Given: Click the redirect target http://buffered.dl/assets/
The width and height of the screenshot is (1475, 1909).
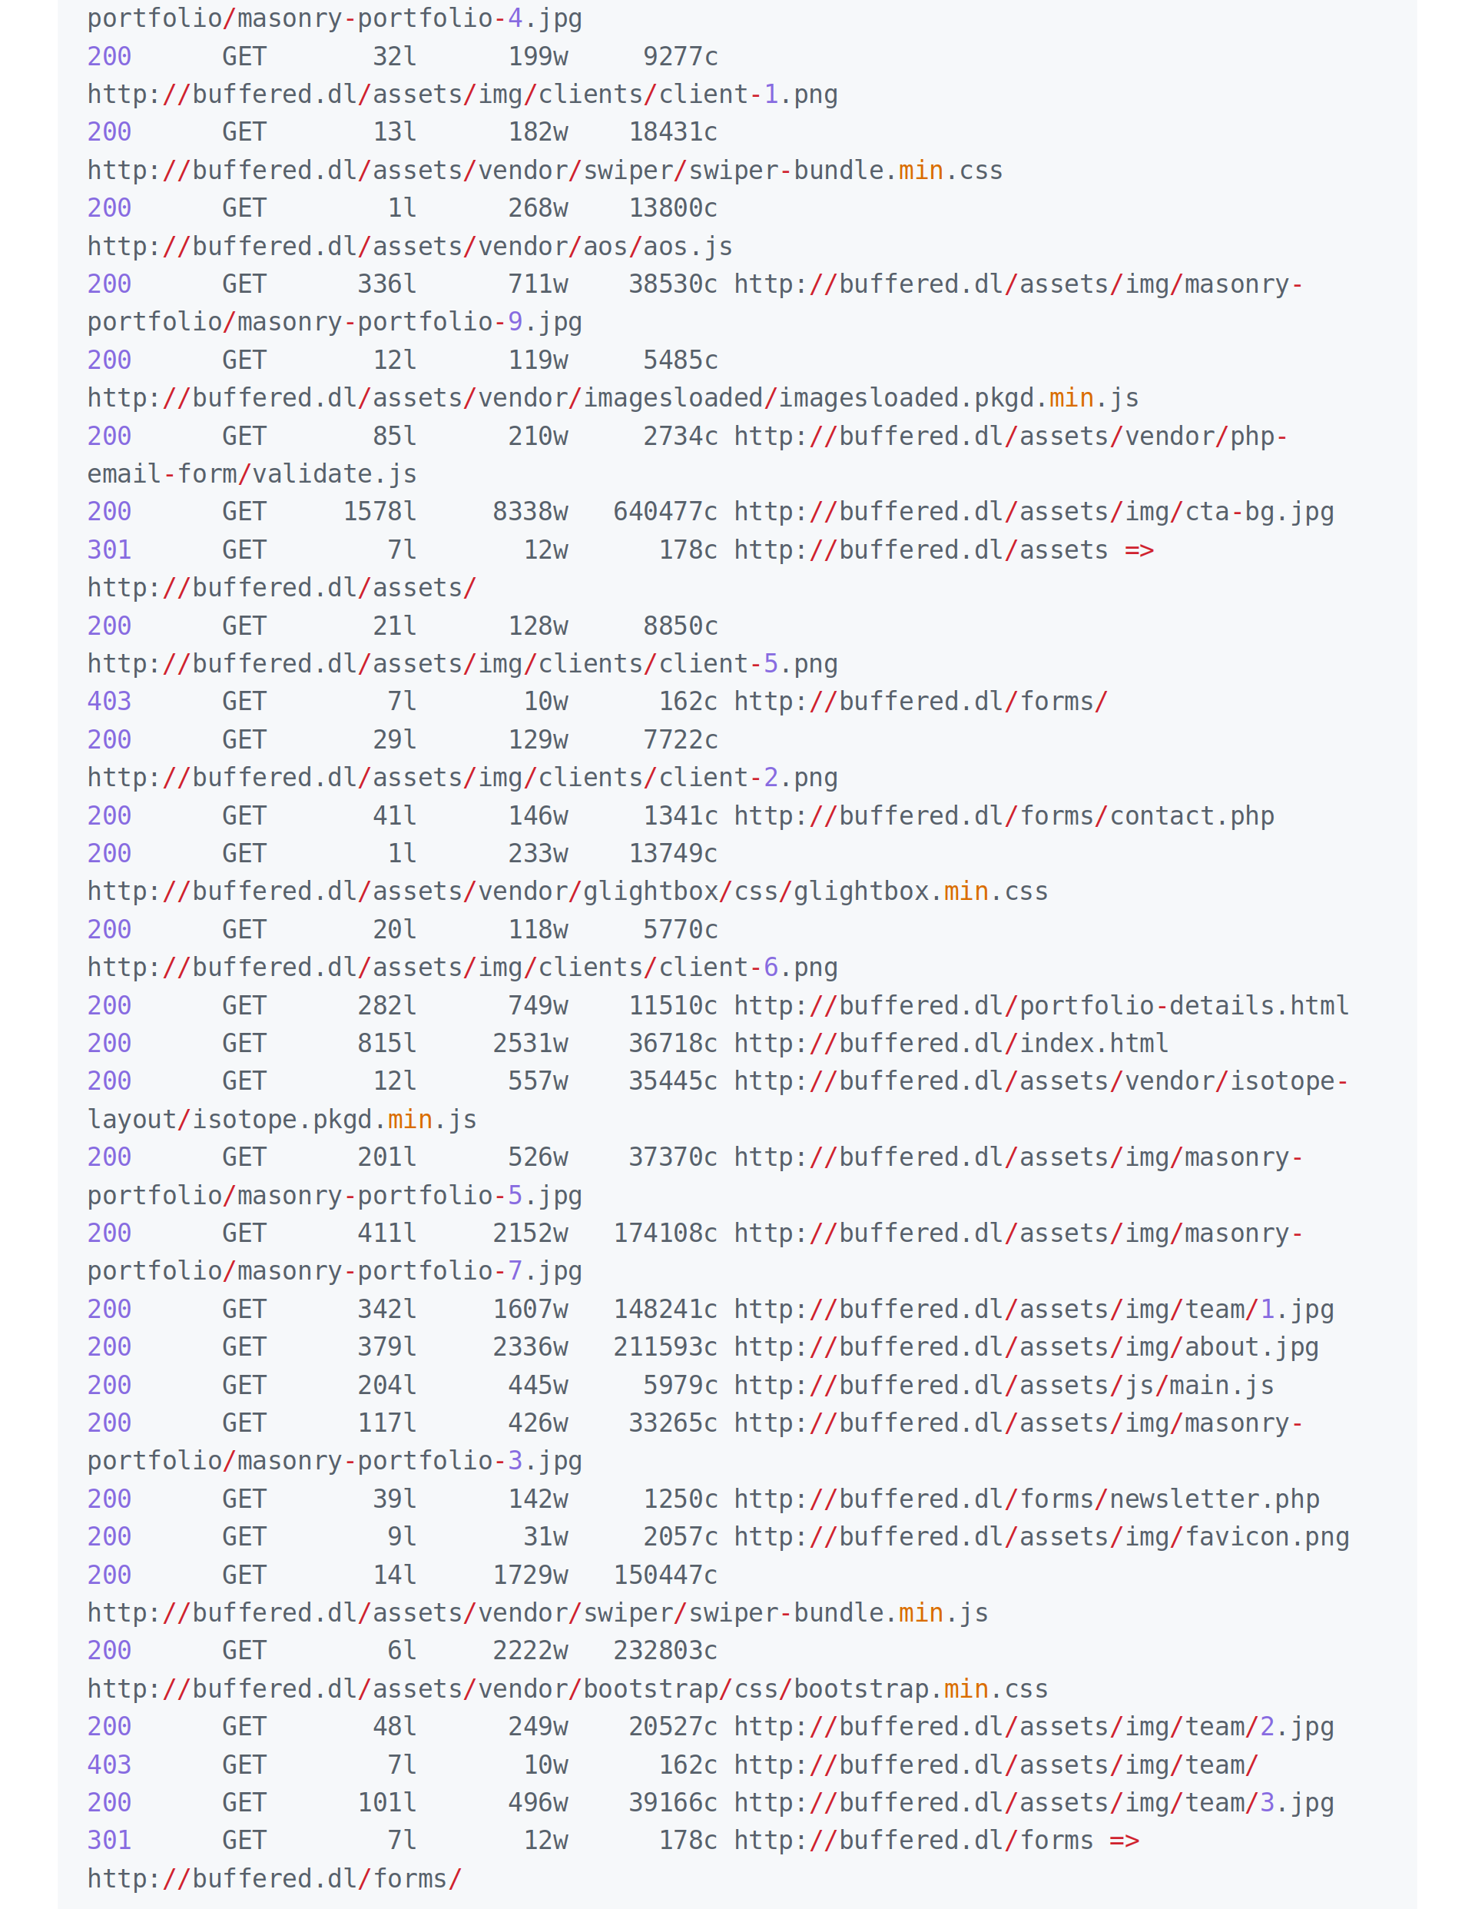Looking at the screenshot, I should (x=282, y=588).
